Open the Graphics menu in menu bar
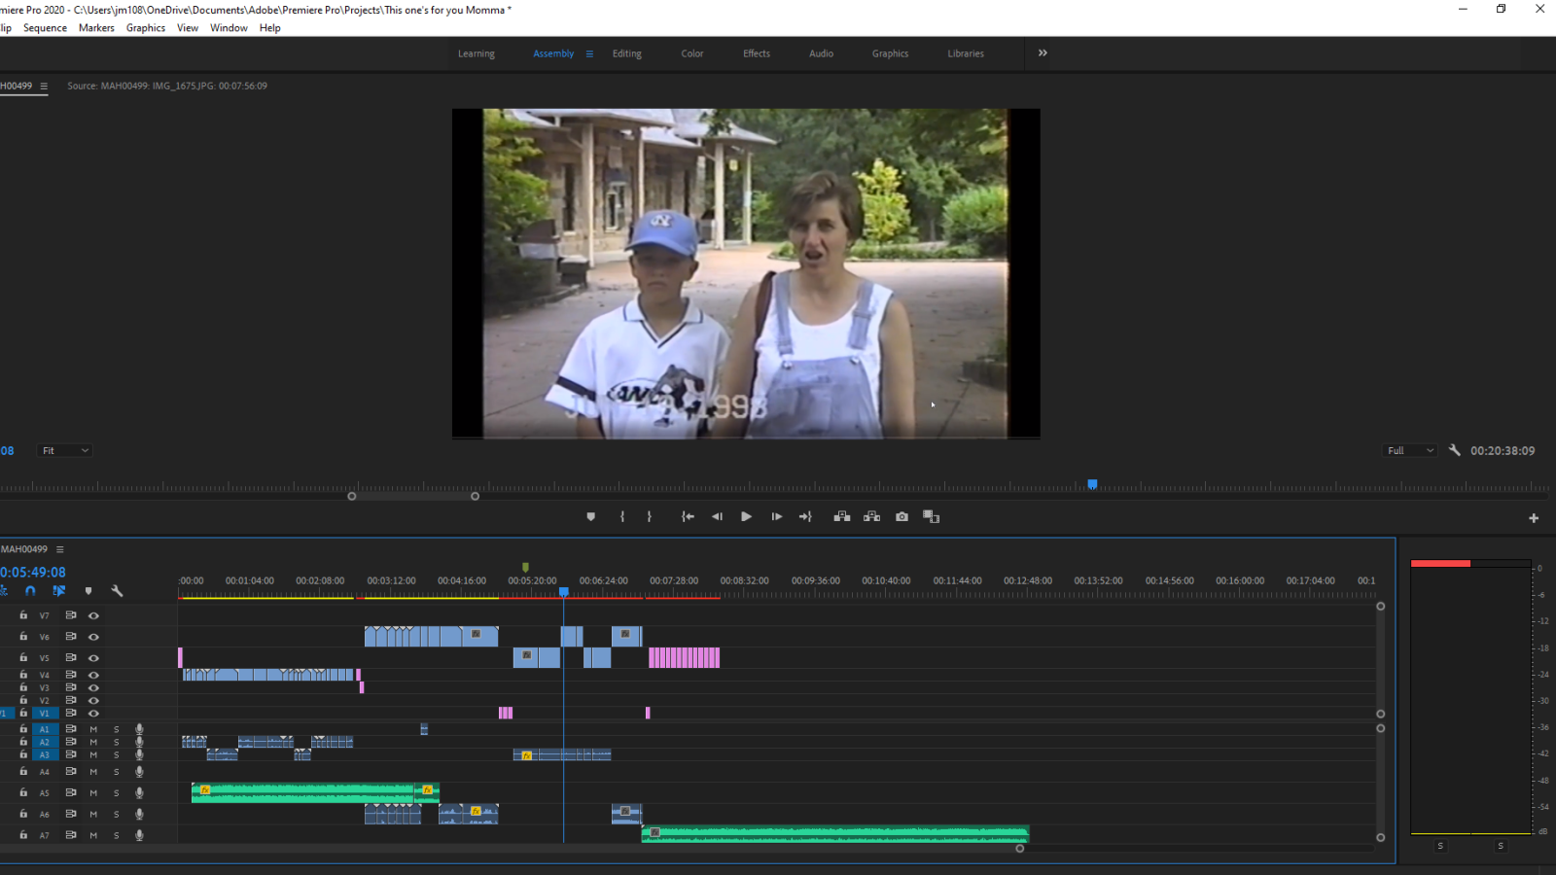This screenshot has height=875, width=1556. [146, 28]
